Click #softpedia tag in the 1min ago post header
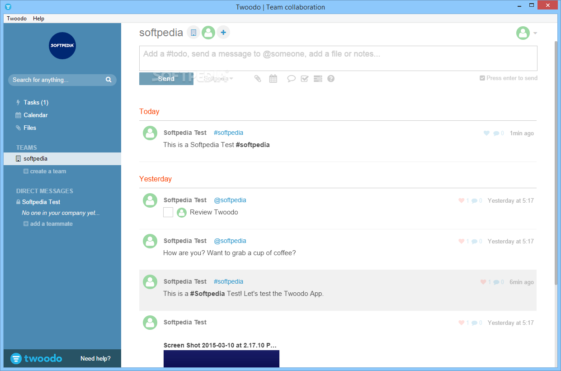 point(228,133)
